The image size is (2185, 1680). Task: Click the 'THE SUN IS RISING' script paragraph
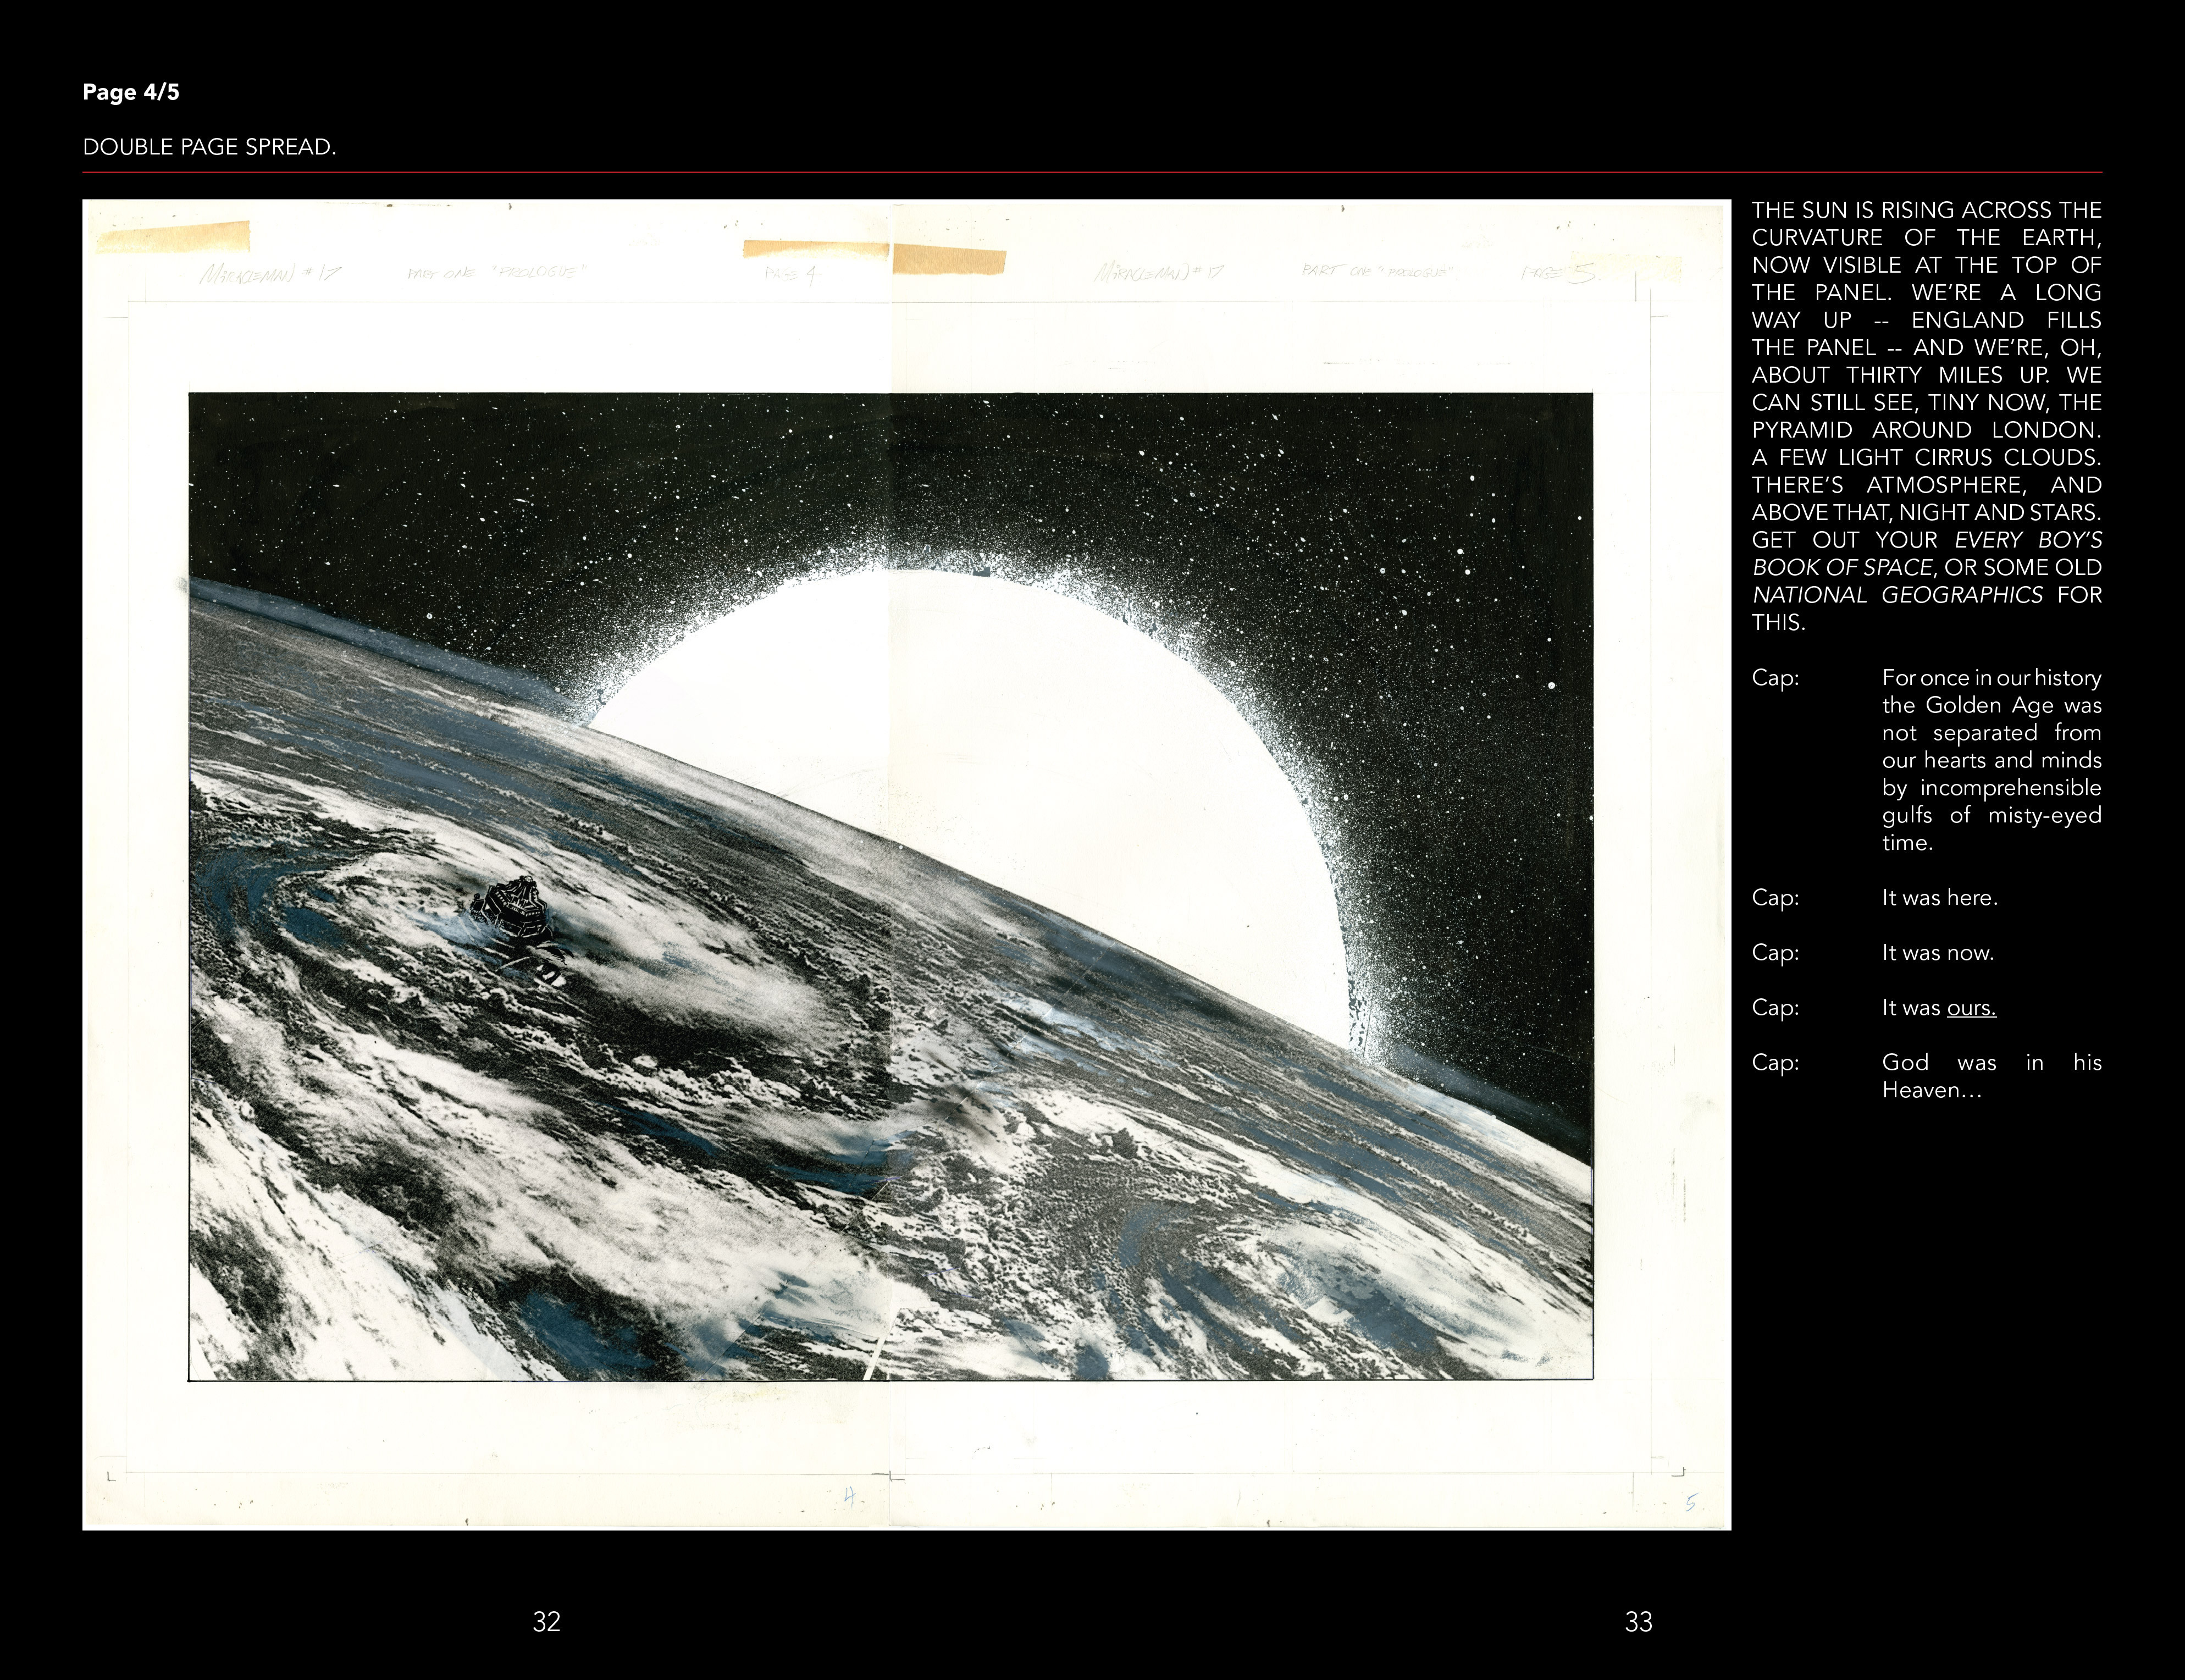[x=1926, y=416]
